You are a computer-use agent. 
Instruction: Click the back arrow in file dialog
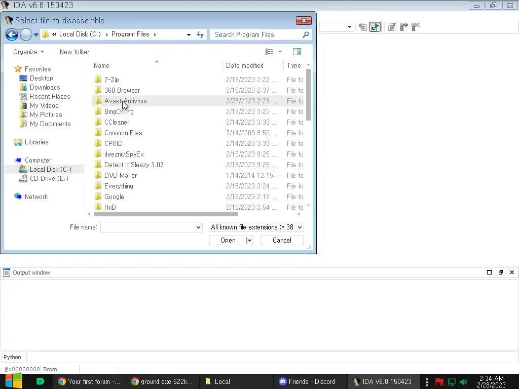pyautogui.click(x=12, y=34)
